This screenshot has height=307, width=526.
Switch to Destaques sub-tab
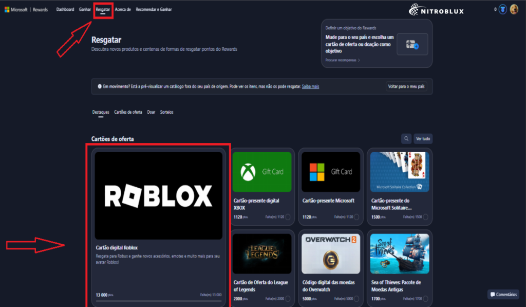point(101,112)
